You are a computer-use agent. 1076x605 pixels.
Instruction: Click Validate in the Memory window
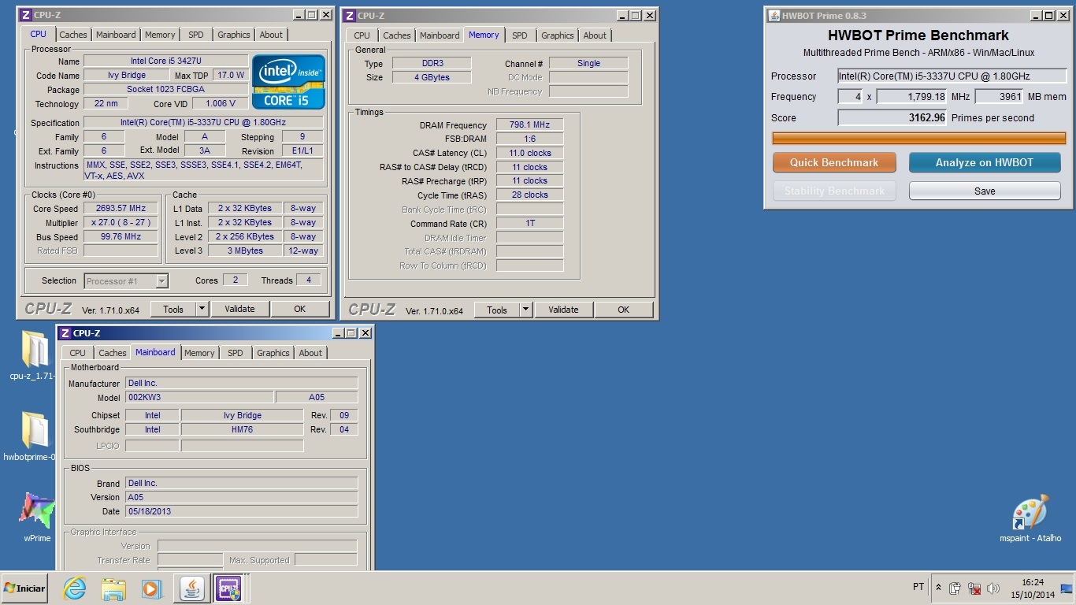[563, 310]
